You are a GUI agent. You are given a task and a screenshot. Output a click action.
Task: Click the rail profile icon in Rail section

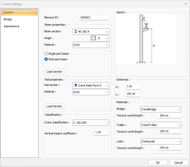[76, 85]
